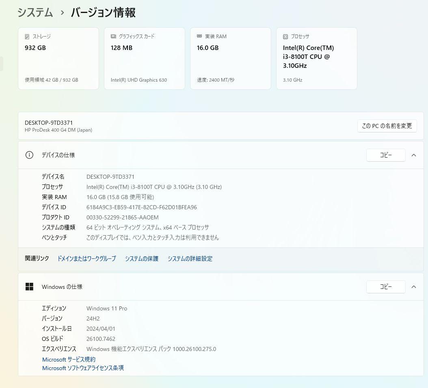Click the info icon beside デバイスの仕様
The height and width of the screenshot is (388, 428).
click(x=29, y=155)
